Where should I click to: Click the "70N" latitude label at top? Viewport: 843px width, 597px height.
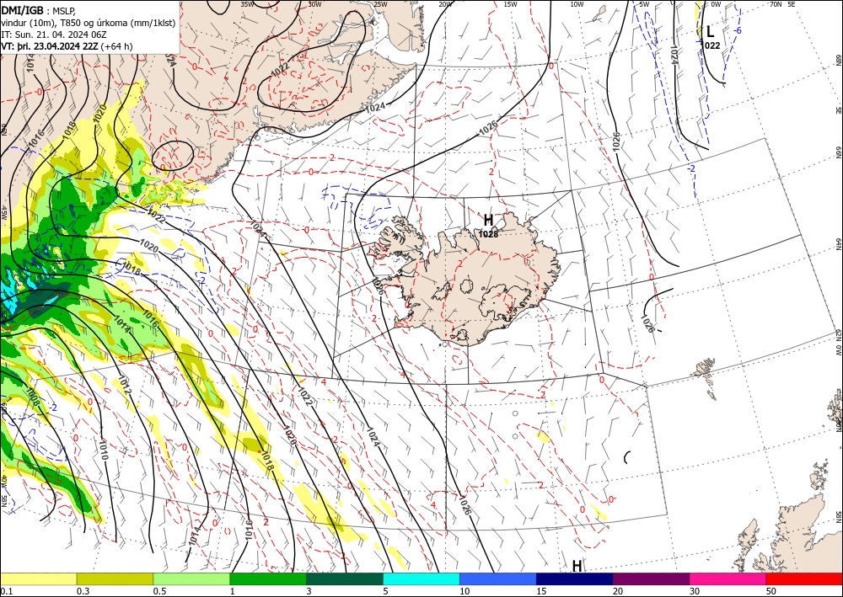pyautogui.click(x=776, y=4)
